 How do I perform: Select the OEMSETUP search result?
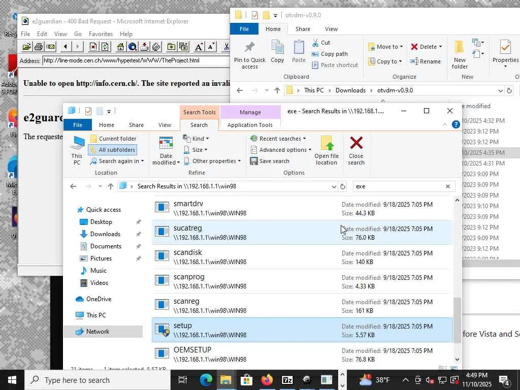pos(302,354)
